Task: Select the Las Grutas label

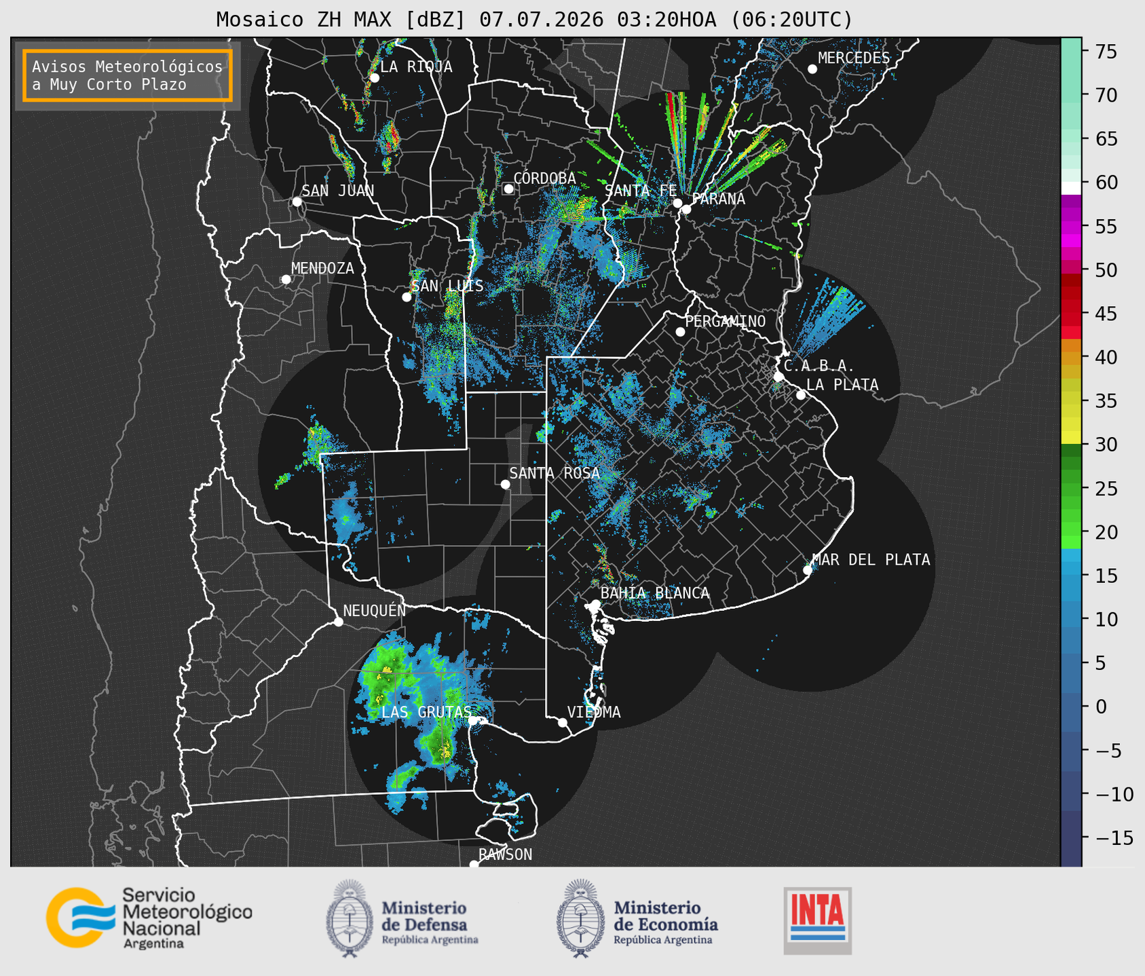Action: [426, 712]
